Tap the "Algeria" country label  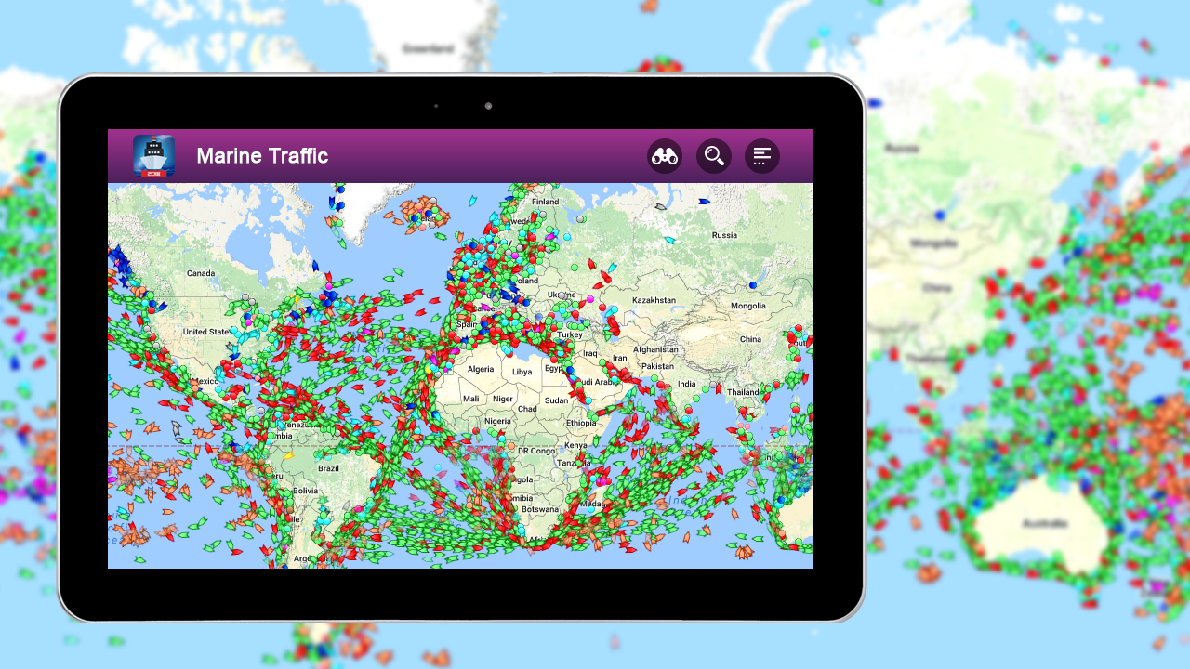pos(481,369)
